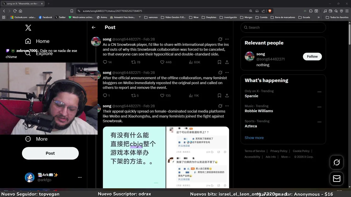
Task: Open new tab with plus button
Action: [49, 4]
